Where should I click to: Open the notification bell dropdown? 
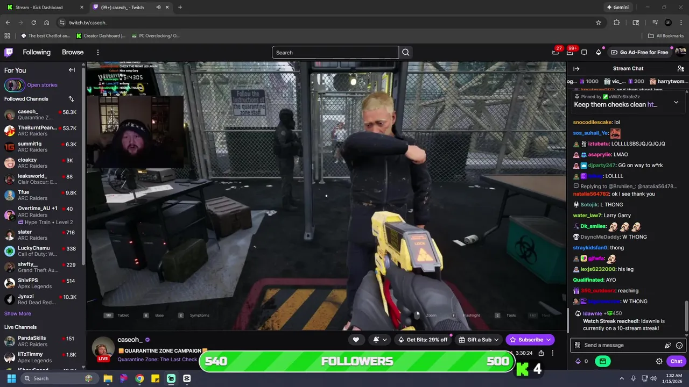(380, 340)
